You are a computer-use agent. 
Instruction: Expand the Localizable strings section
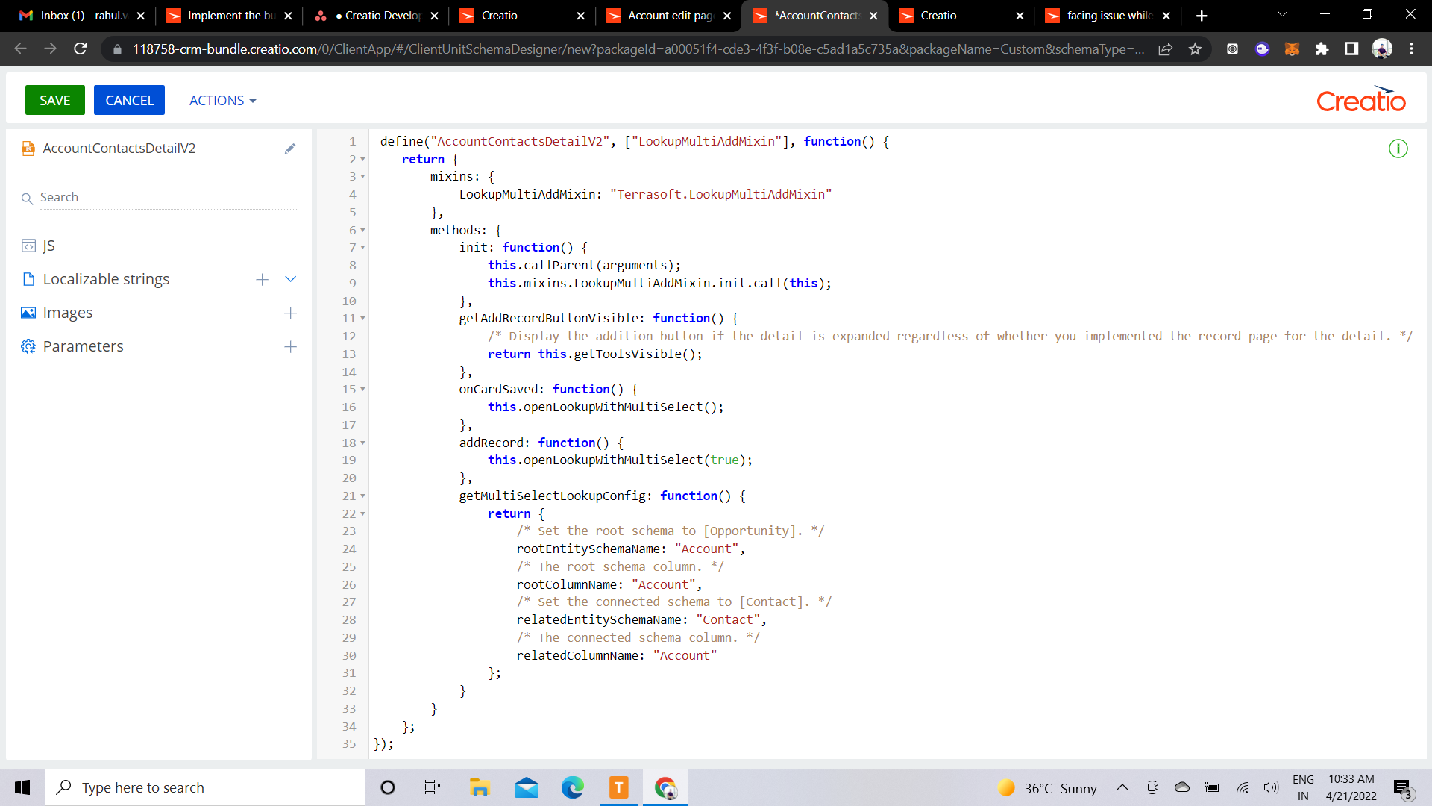pos(291,279)
